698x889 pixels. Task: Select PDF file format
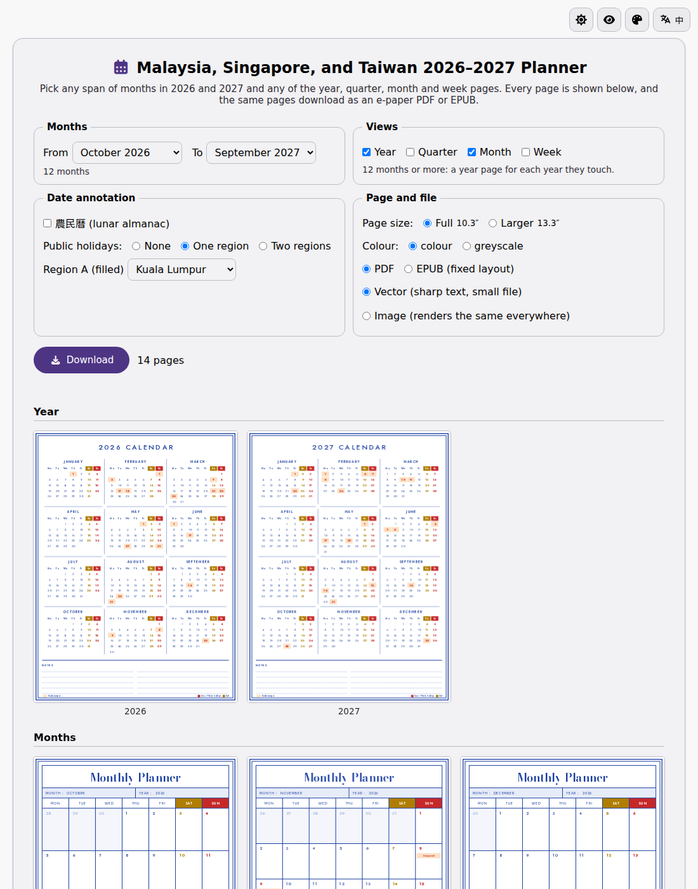click(x=367, y=269)
